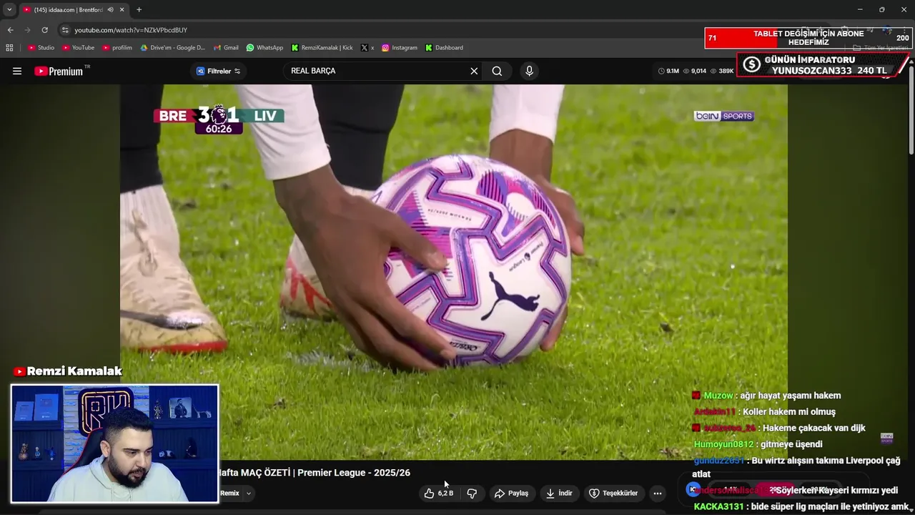Open the YouTube hamburger guide menu
Screen dimensions: 915x515
pyautogui.click(x=17, y=71)
